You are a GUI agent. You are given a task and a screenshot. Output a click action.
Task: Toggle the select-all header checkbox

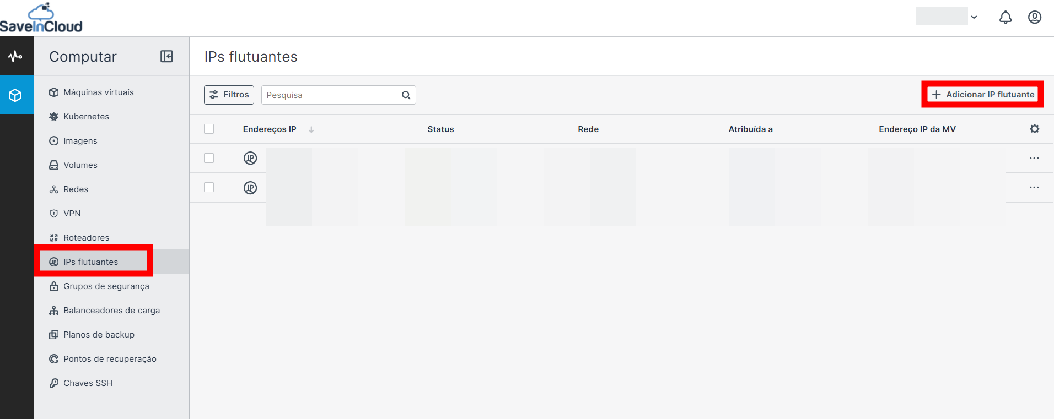click(209, 129)
